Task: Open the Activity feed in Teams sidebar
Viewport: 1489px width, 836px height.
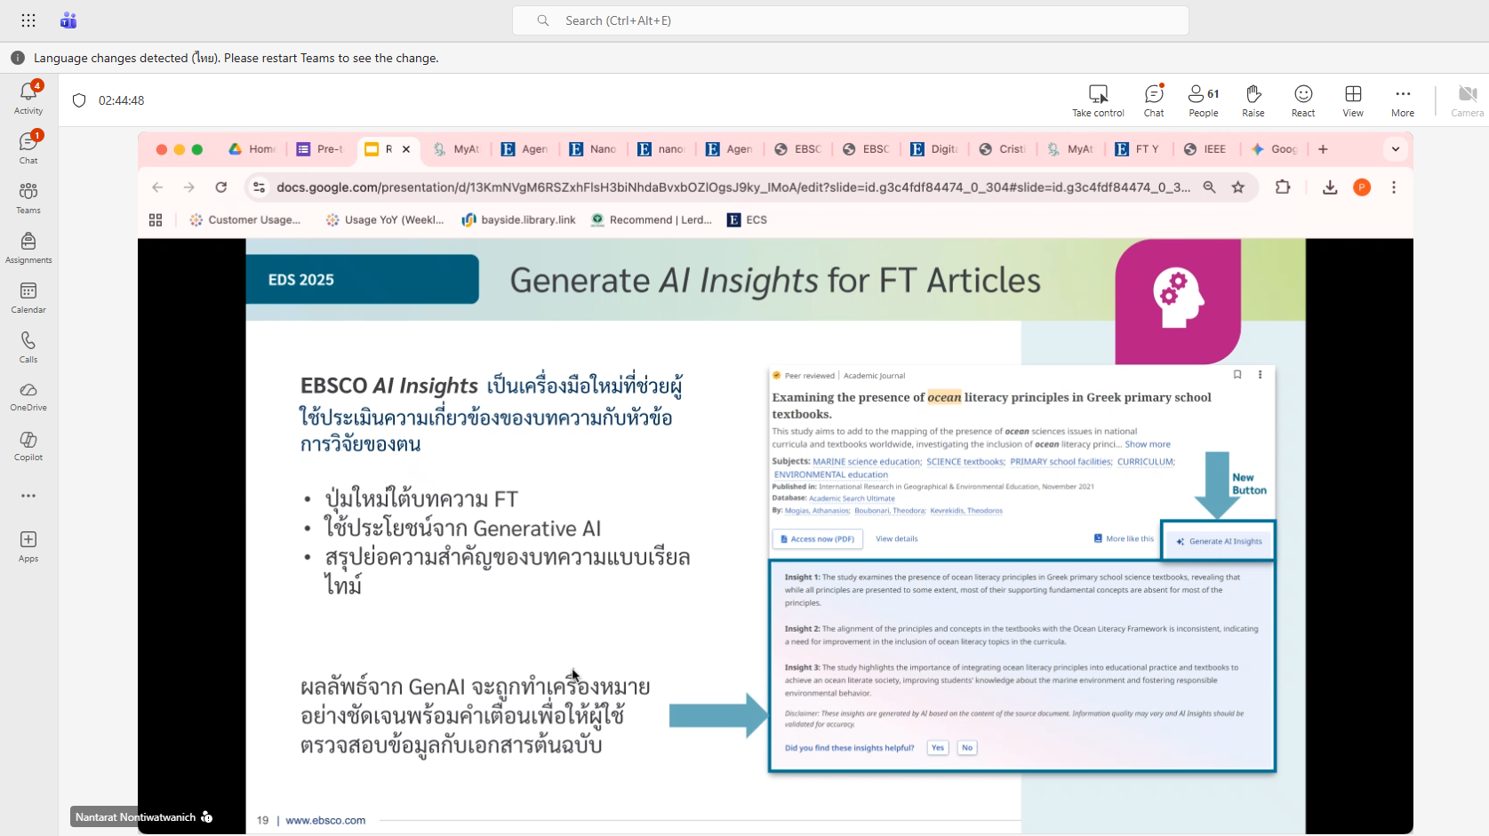Action: (x=28, y=98)
